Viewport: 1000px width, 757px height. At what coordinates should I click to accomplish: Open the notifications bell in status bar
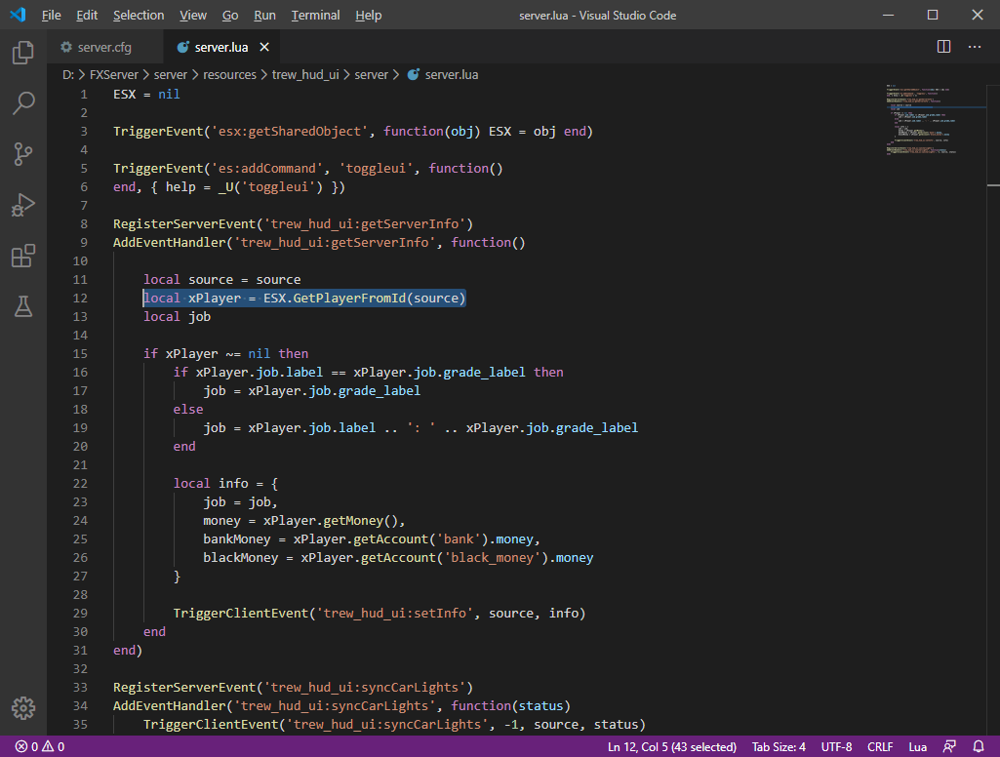[x=979, y=747]
